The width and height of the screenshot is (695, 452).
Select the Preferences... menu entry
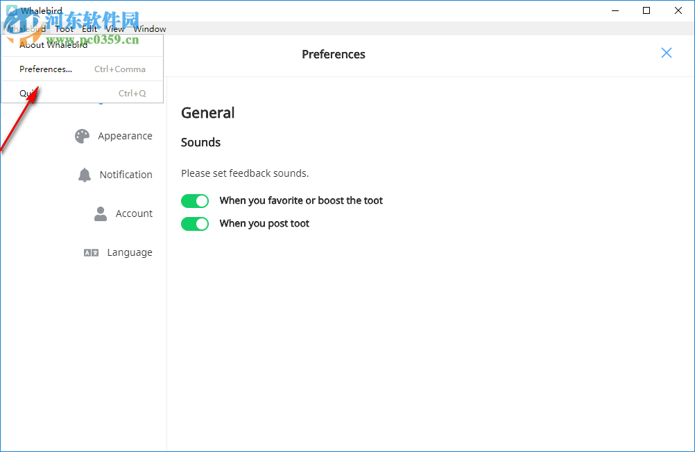click(46, 69)
